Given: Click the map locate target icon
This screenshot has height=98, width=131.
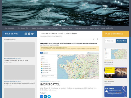Looking at the screenshot, I should pos(98,62).
